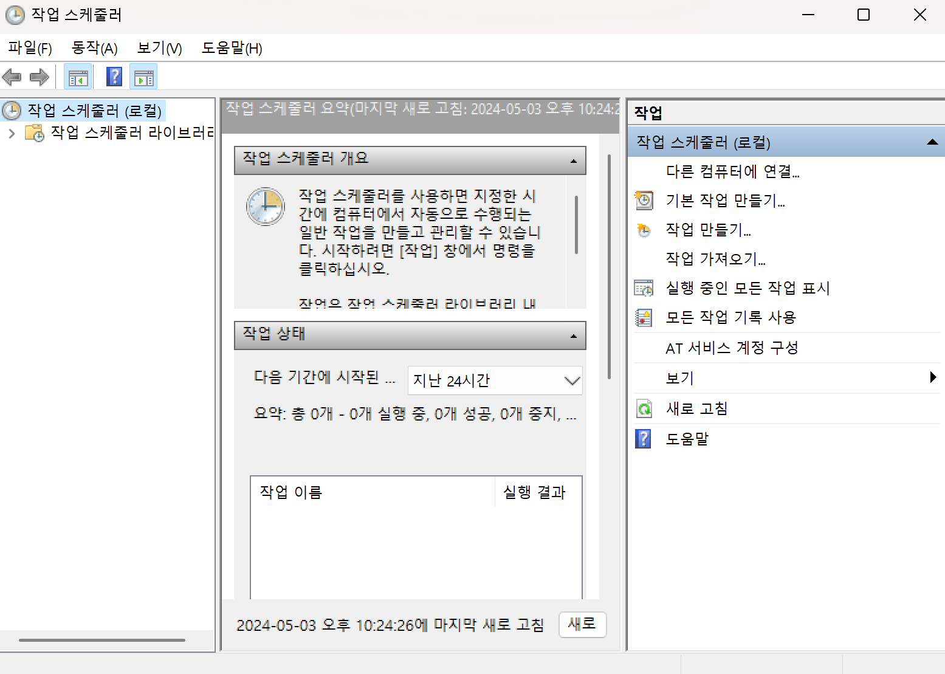This screenshot has height=674, width=945.
Task: Select 작업 스케줄러 라이브러리 in the tree
Action: coord(132,132)
